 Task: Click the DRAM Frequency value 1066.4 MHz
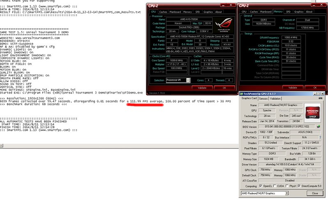[291, 37]
